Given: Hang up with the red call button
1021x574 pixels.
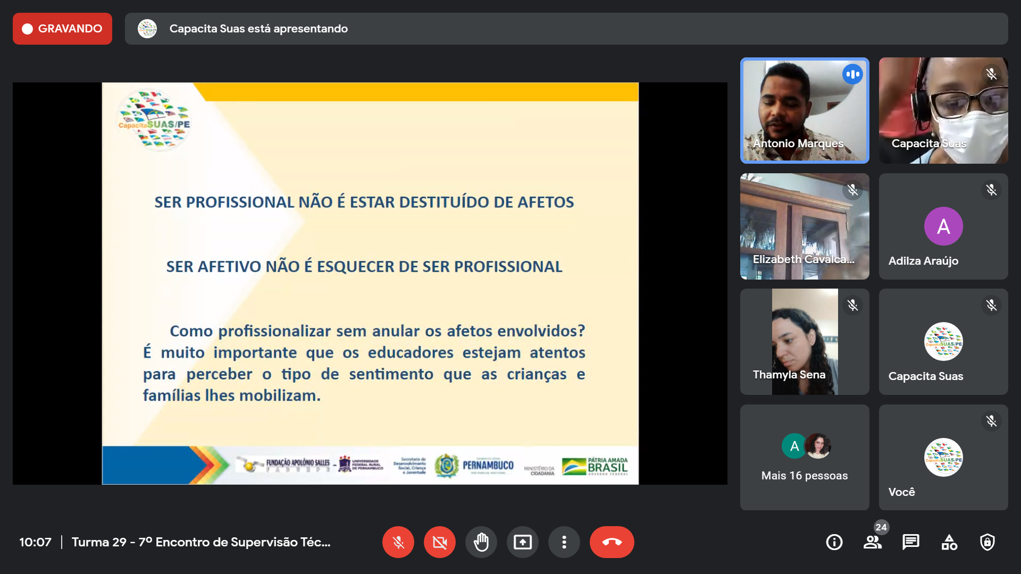Looking at the screenshot, I should pos(612,542).
